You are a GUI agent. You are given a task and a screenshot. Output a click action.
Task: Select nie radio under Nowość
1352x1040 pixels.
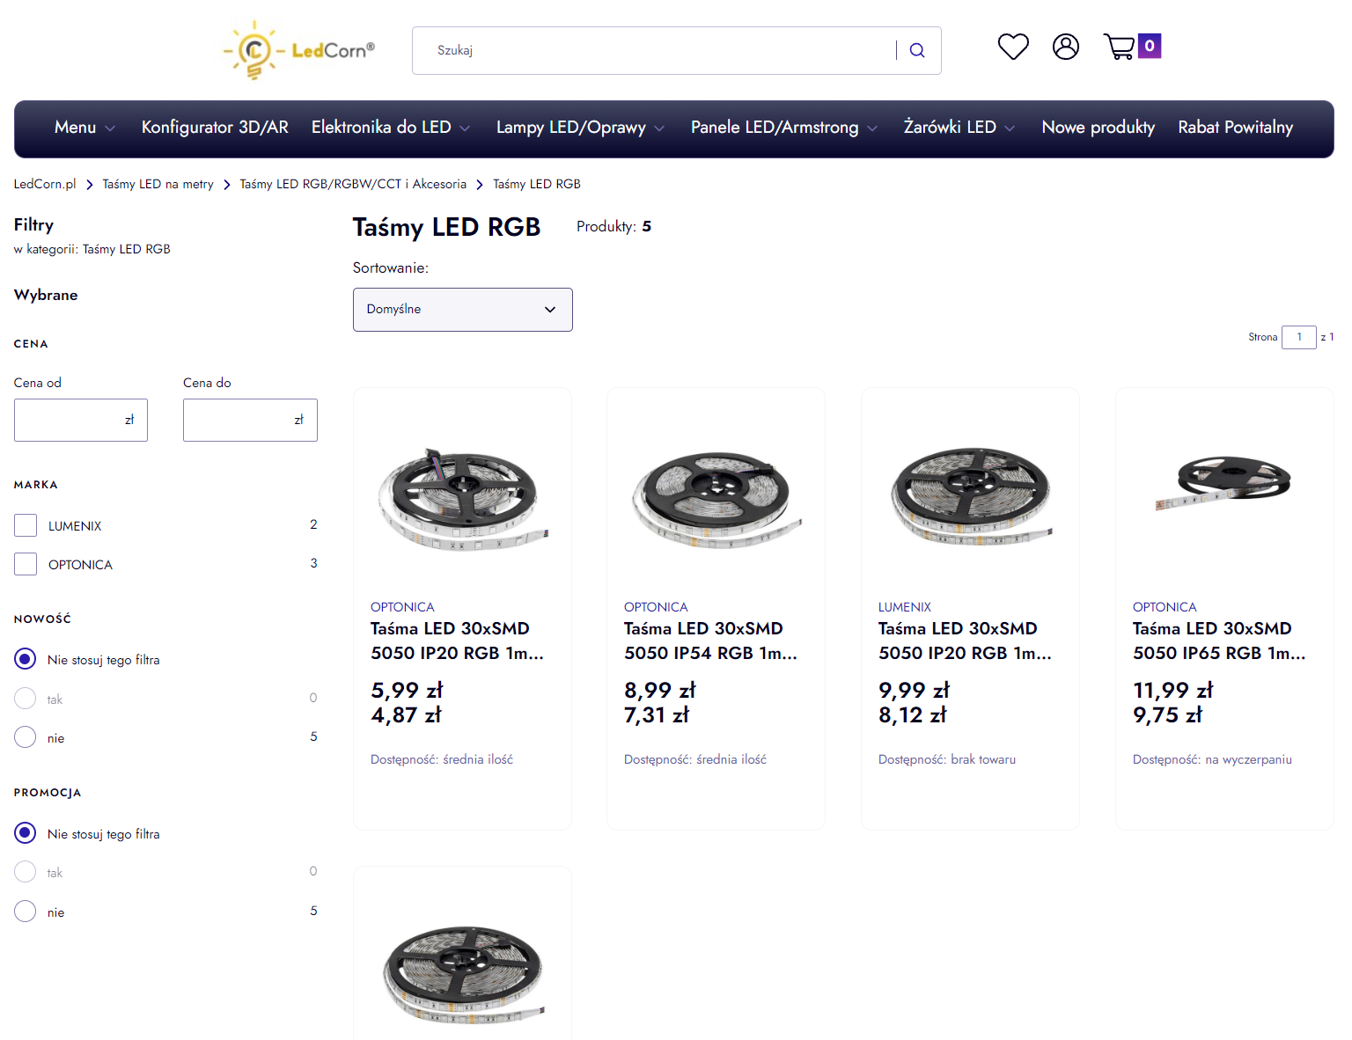(26, 737)
